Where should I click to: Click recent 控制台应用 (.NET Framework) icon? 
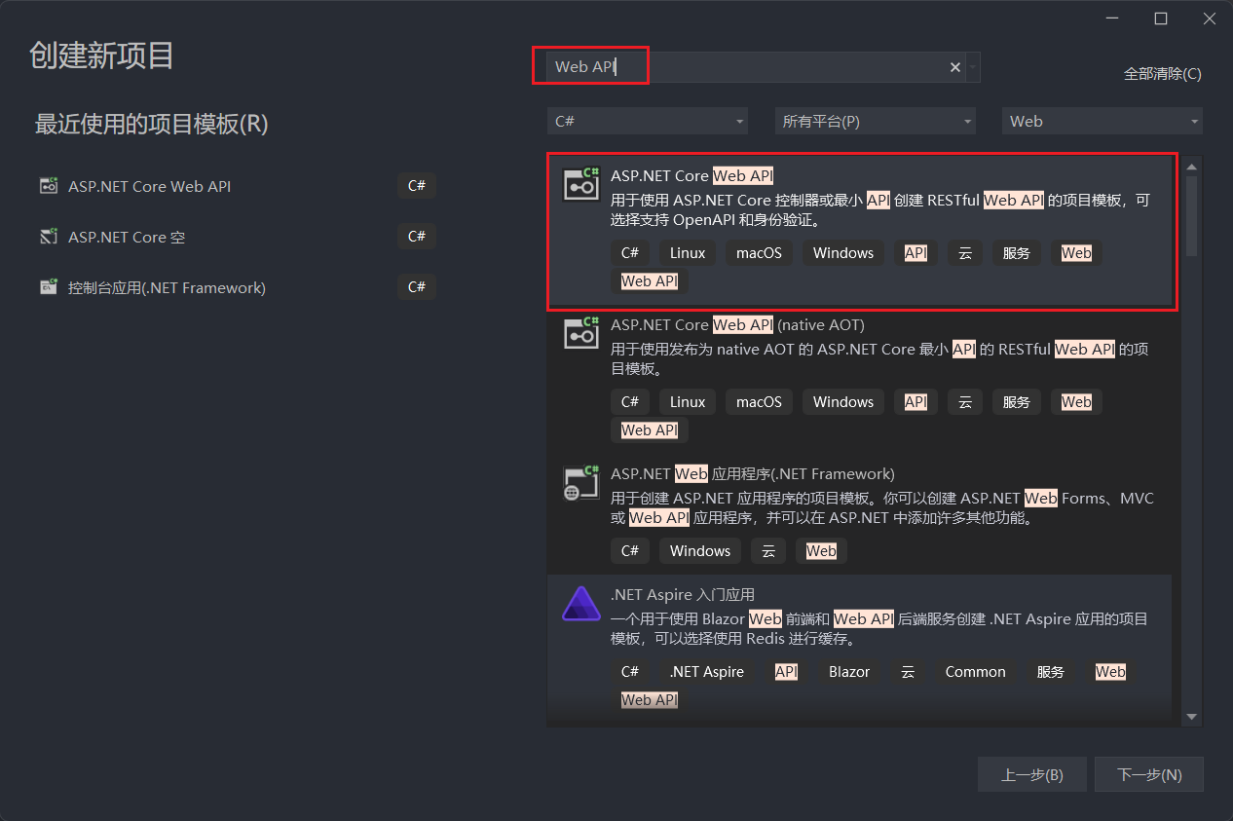tap(49, 287)
